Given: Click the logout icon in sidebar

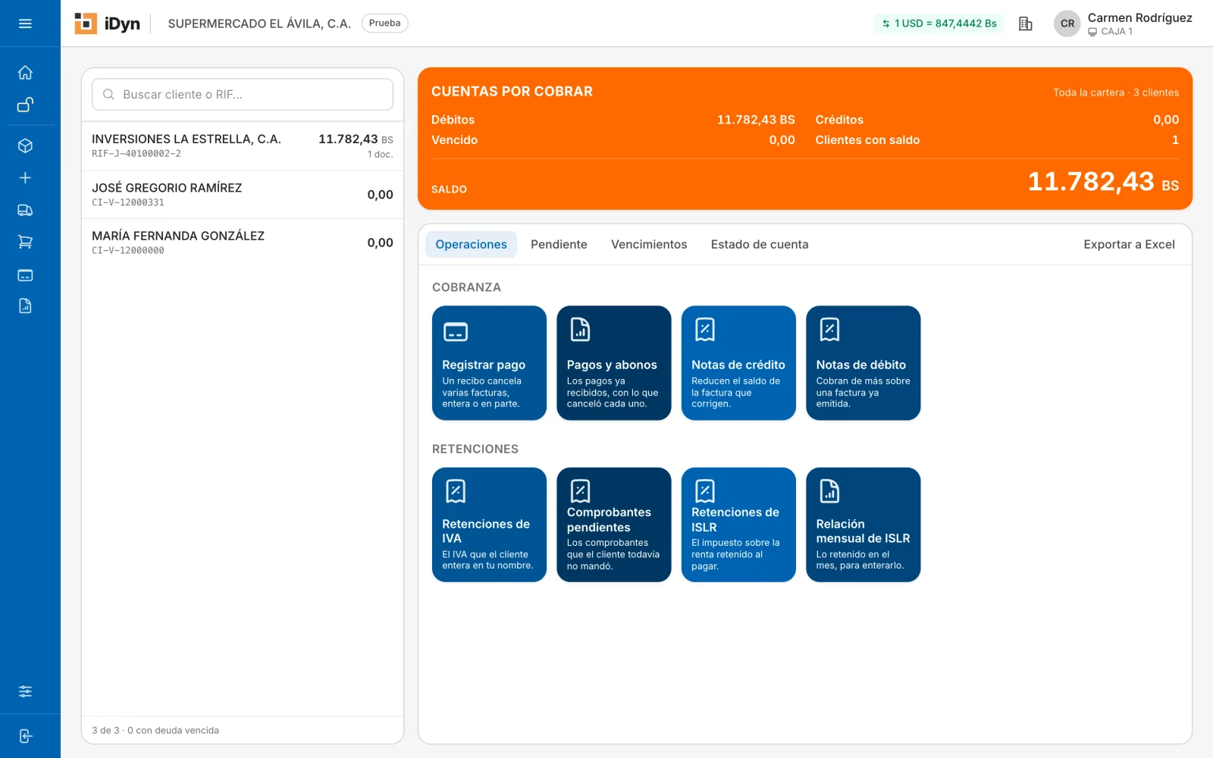Looking at the screenshot, I should click(25, 736).
